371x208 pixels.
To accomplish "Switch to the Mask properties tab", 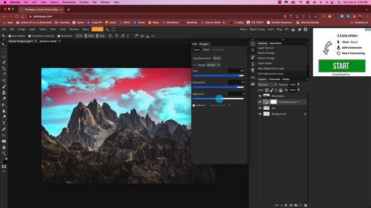I will point(206,50).
